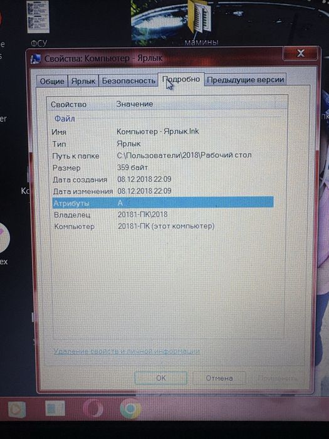Launch Google Chrome from the taskbar
Image resolution: width=329 pixels, height=439 pixels.
(130, 408)
